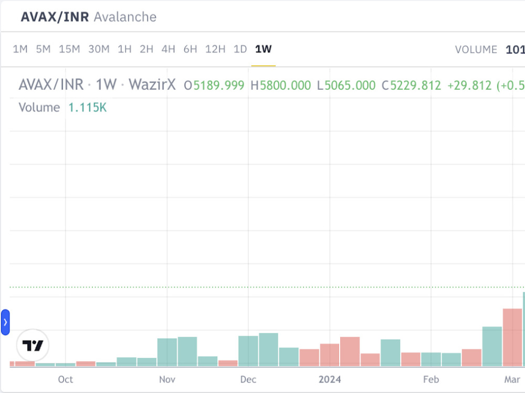Click the Dec label on time axis

click(248, 379)
